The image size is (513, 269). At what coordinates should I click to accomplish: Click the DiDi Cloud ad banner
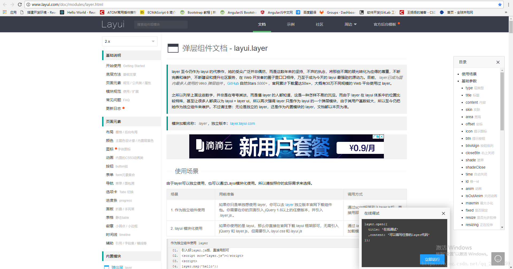pyautogui.click(x=286, y=146)
